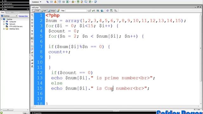The height and width of the screenshot is (114, 203).
Task: Insert the Date object
Action: [x=78, y=2]
